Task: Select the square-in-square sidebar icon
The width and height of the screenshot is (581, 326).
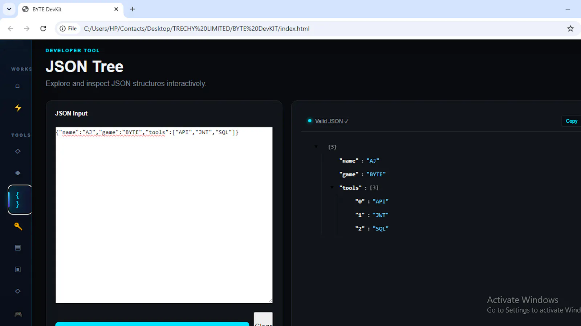Action: (x=18, y=269)
